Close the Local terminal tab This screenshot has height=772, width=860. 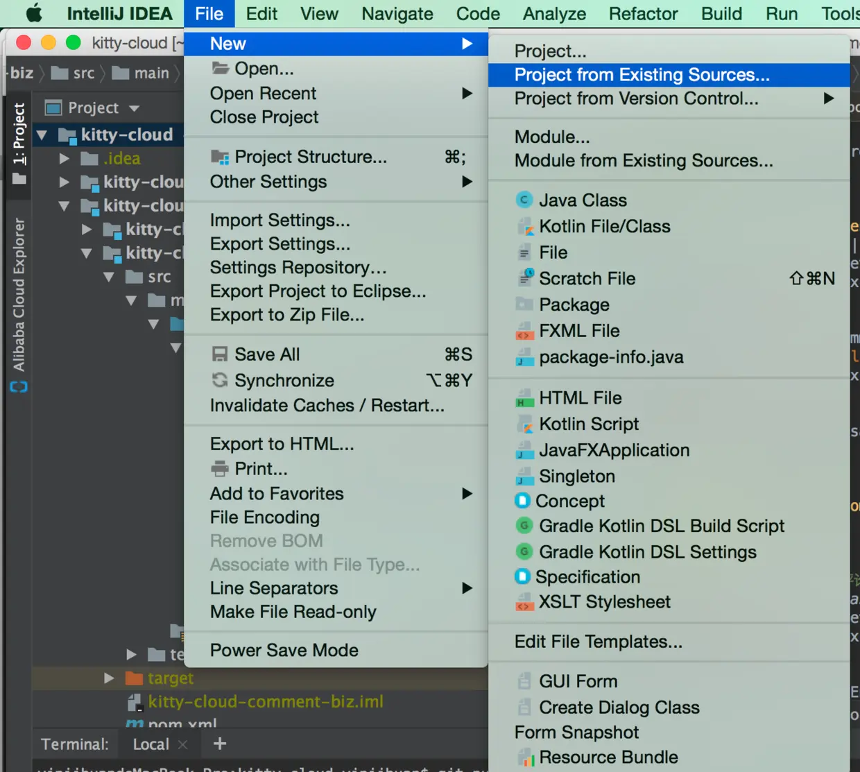coord(182,744)
